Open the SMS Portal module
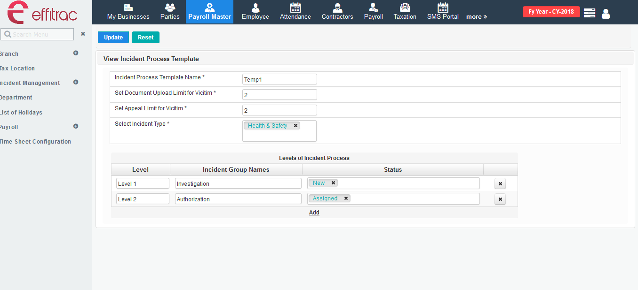The width and height of the screenshot is (638, 290). coord(443,12)
